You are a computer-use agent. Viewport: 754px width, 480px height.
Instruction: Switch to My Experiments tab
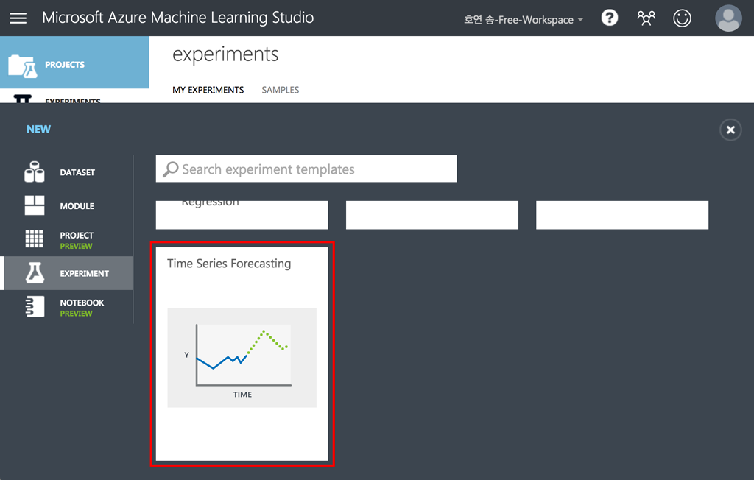[x=208, y=90]
